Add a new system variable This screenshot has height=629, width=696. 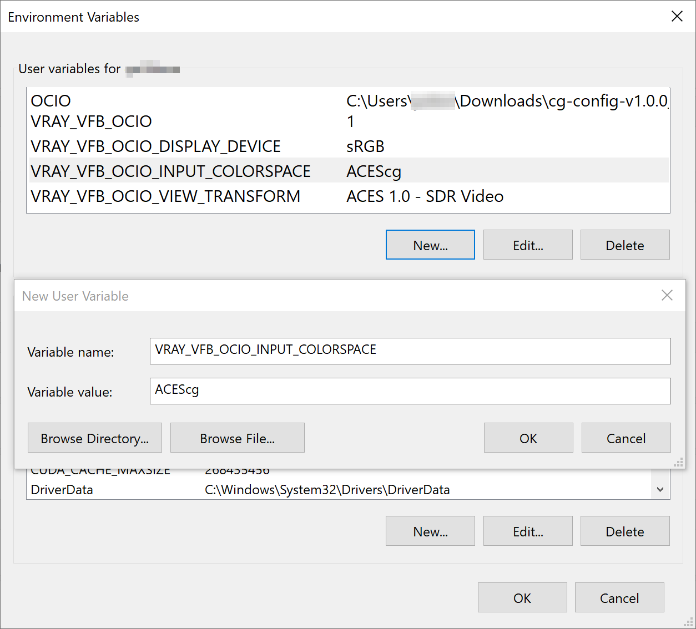[430, 531]
